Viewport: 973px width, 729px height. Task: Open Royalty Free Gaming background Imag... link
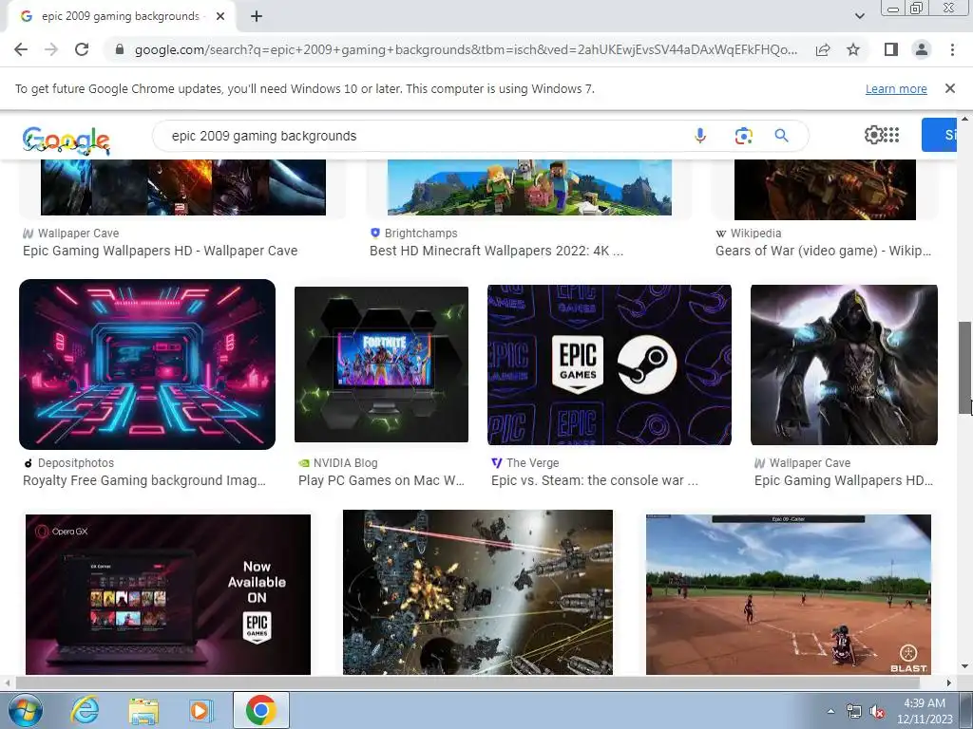coord(144,480)
